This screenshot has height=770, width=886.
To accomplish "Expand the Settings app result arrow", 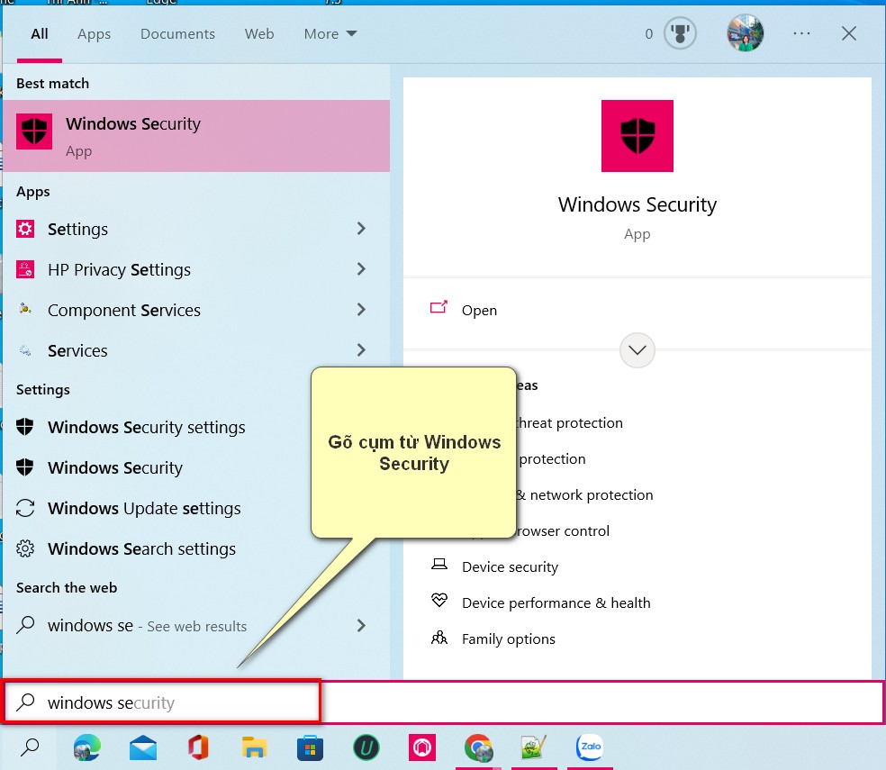I will point(361,229).
